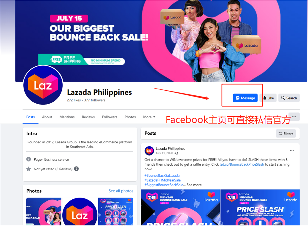
Task: Click the Bounce Back Sale cover photo
Action: click(161, 41)
